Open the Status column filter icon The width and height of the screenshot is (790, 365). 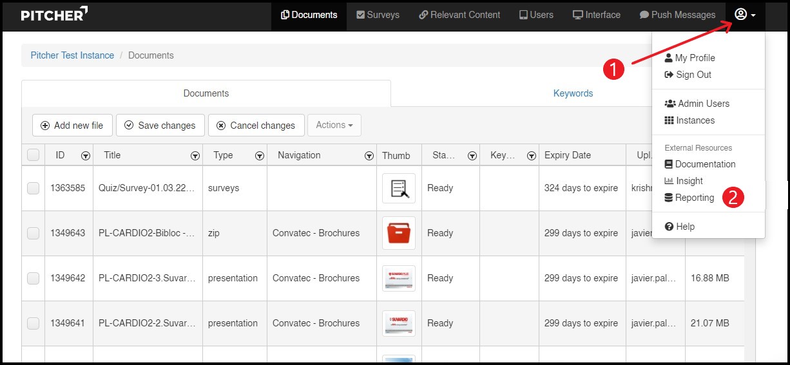(472, 156)
